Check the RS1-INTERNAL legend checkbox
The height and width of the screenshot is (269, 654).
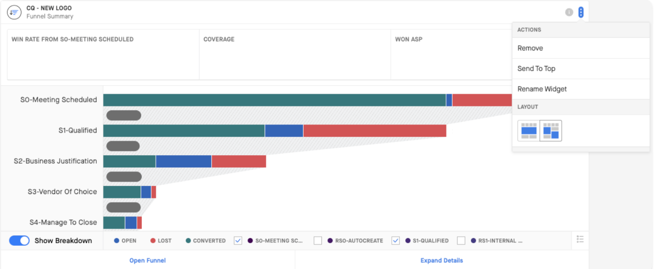tap(461, 241)
